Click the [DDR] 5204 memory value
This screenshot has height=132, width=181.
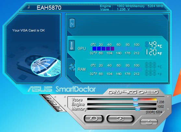click(x=154, y=112)
